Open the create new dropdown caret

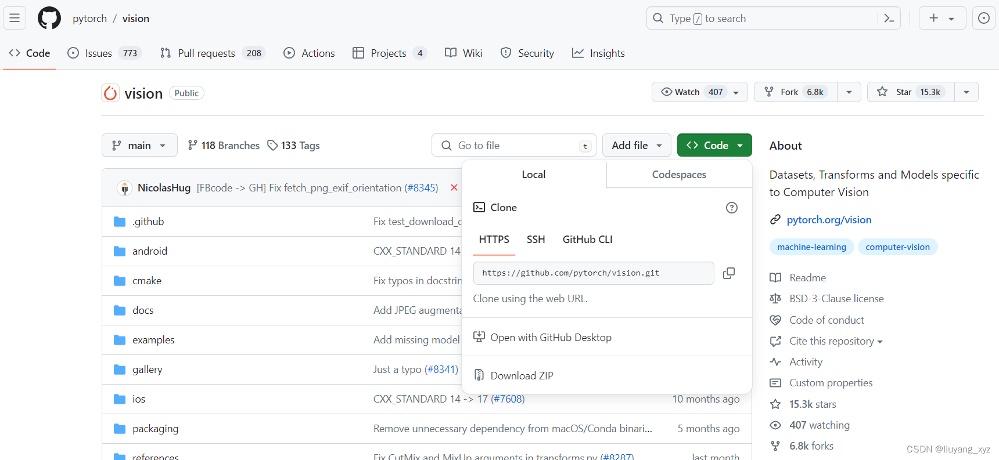[951, 19]
